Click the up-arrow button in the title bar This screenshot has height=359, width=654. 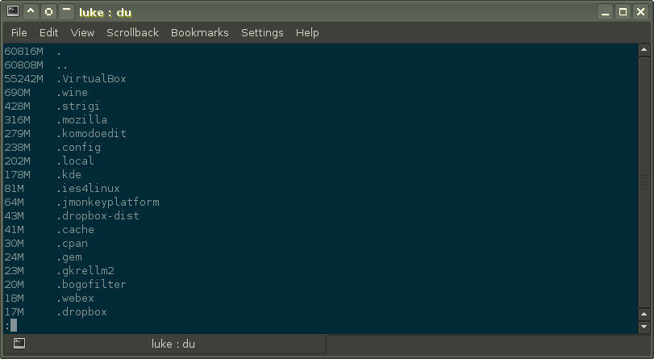pos(31,11)
